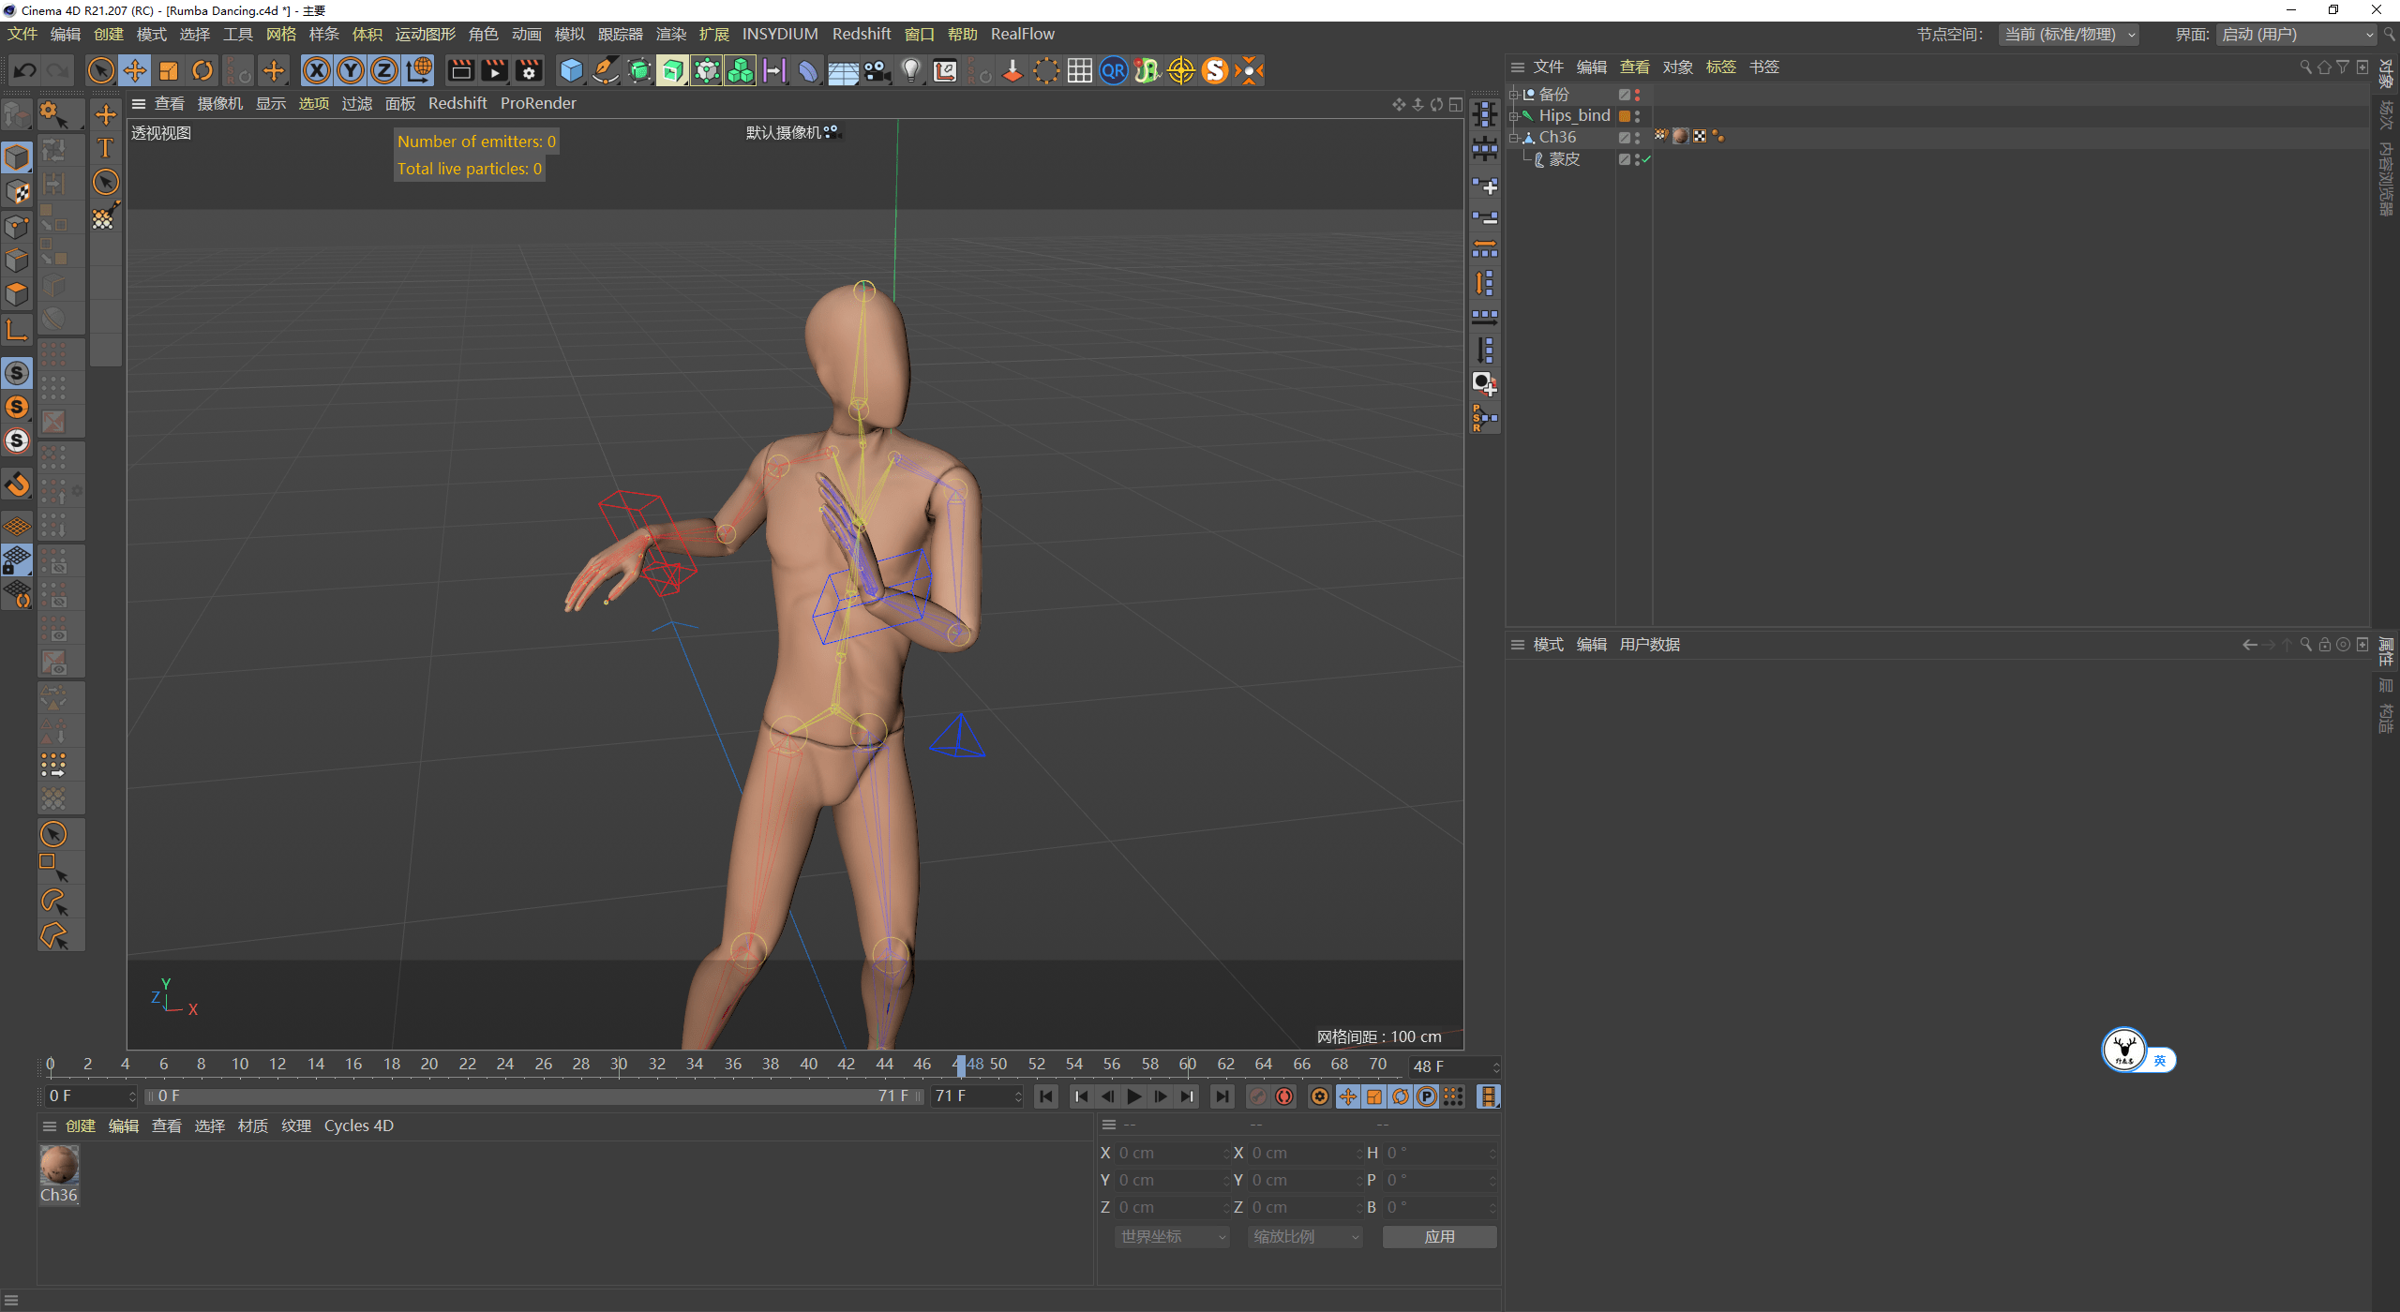Screen dimensions: 2400x1312
Task: Toggle visibility dot of Ch36 object
Action: tap(1638, 135)
